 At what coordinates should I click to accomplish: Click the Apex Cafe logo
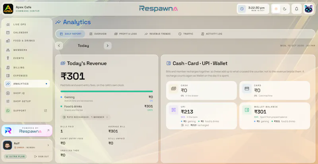[x=8, y=9]
